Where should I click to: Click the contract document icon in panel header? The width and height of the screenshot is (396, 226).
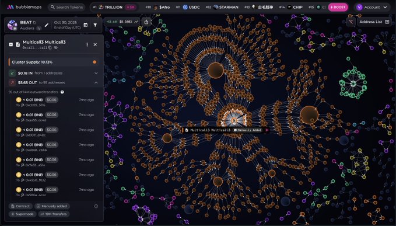point(18,44)
